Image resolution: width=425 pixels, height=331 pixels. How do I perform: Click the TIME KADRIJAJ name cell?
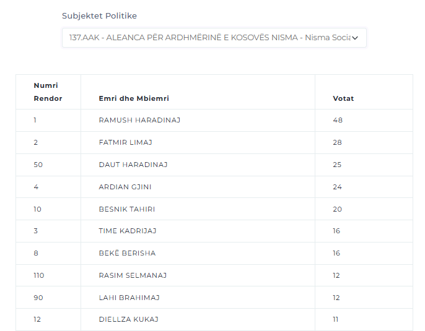point(198,231)
